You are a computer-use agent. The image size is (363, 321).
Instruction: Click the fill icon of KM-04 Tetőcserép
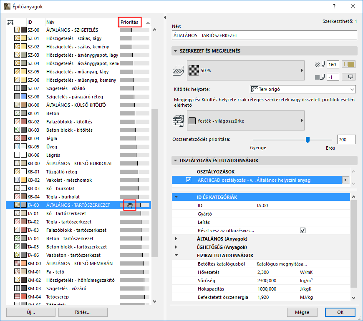click(x=17, y=297)
